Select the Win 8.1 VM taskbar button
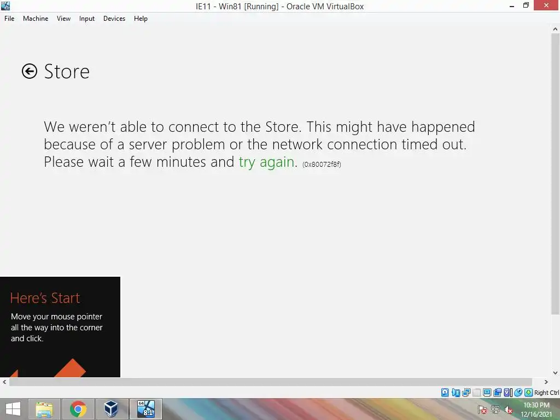 coord(146,409)
